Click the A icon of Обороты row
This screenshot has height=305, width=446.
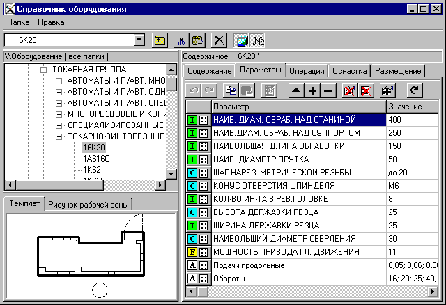click(x=192, y=279)
